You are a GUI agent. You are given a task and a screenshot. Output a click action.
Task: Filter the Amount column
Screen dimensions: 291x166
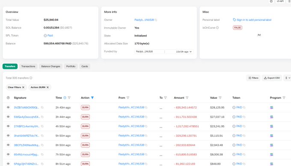pyautogui.click(x=187, y=98)
